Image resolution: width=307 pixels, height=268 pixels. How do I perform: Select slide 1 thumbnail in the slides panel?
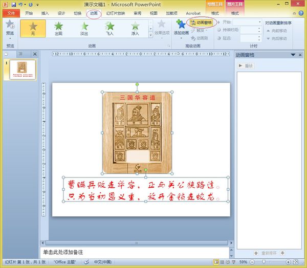coord(23,70)
